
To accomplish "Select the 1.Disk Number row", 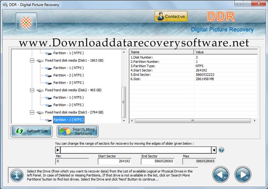I will [x=193, y=57].
